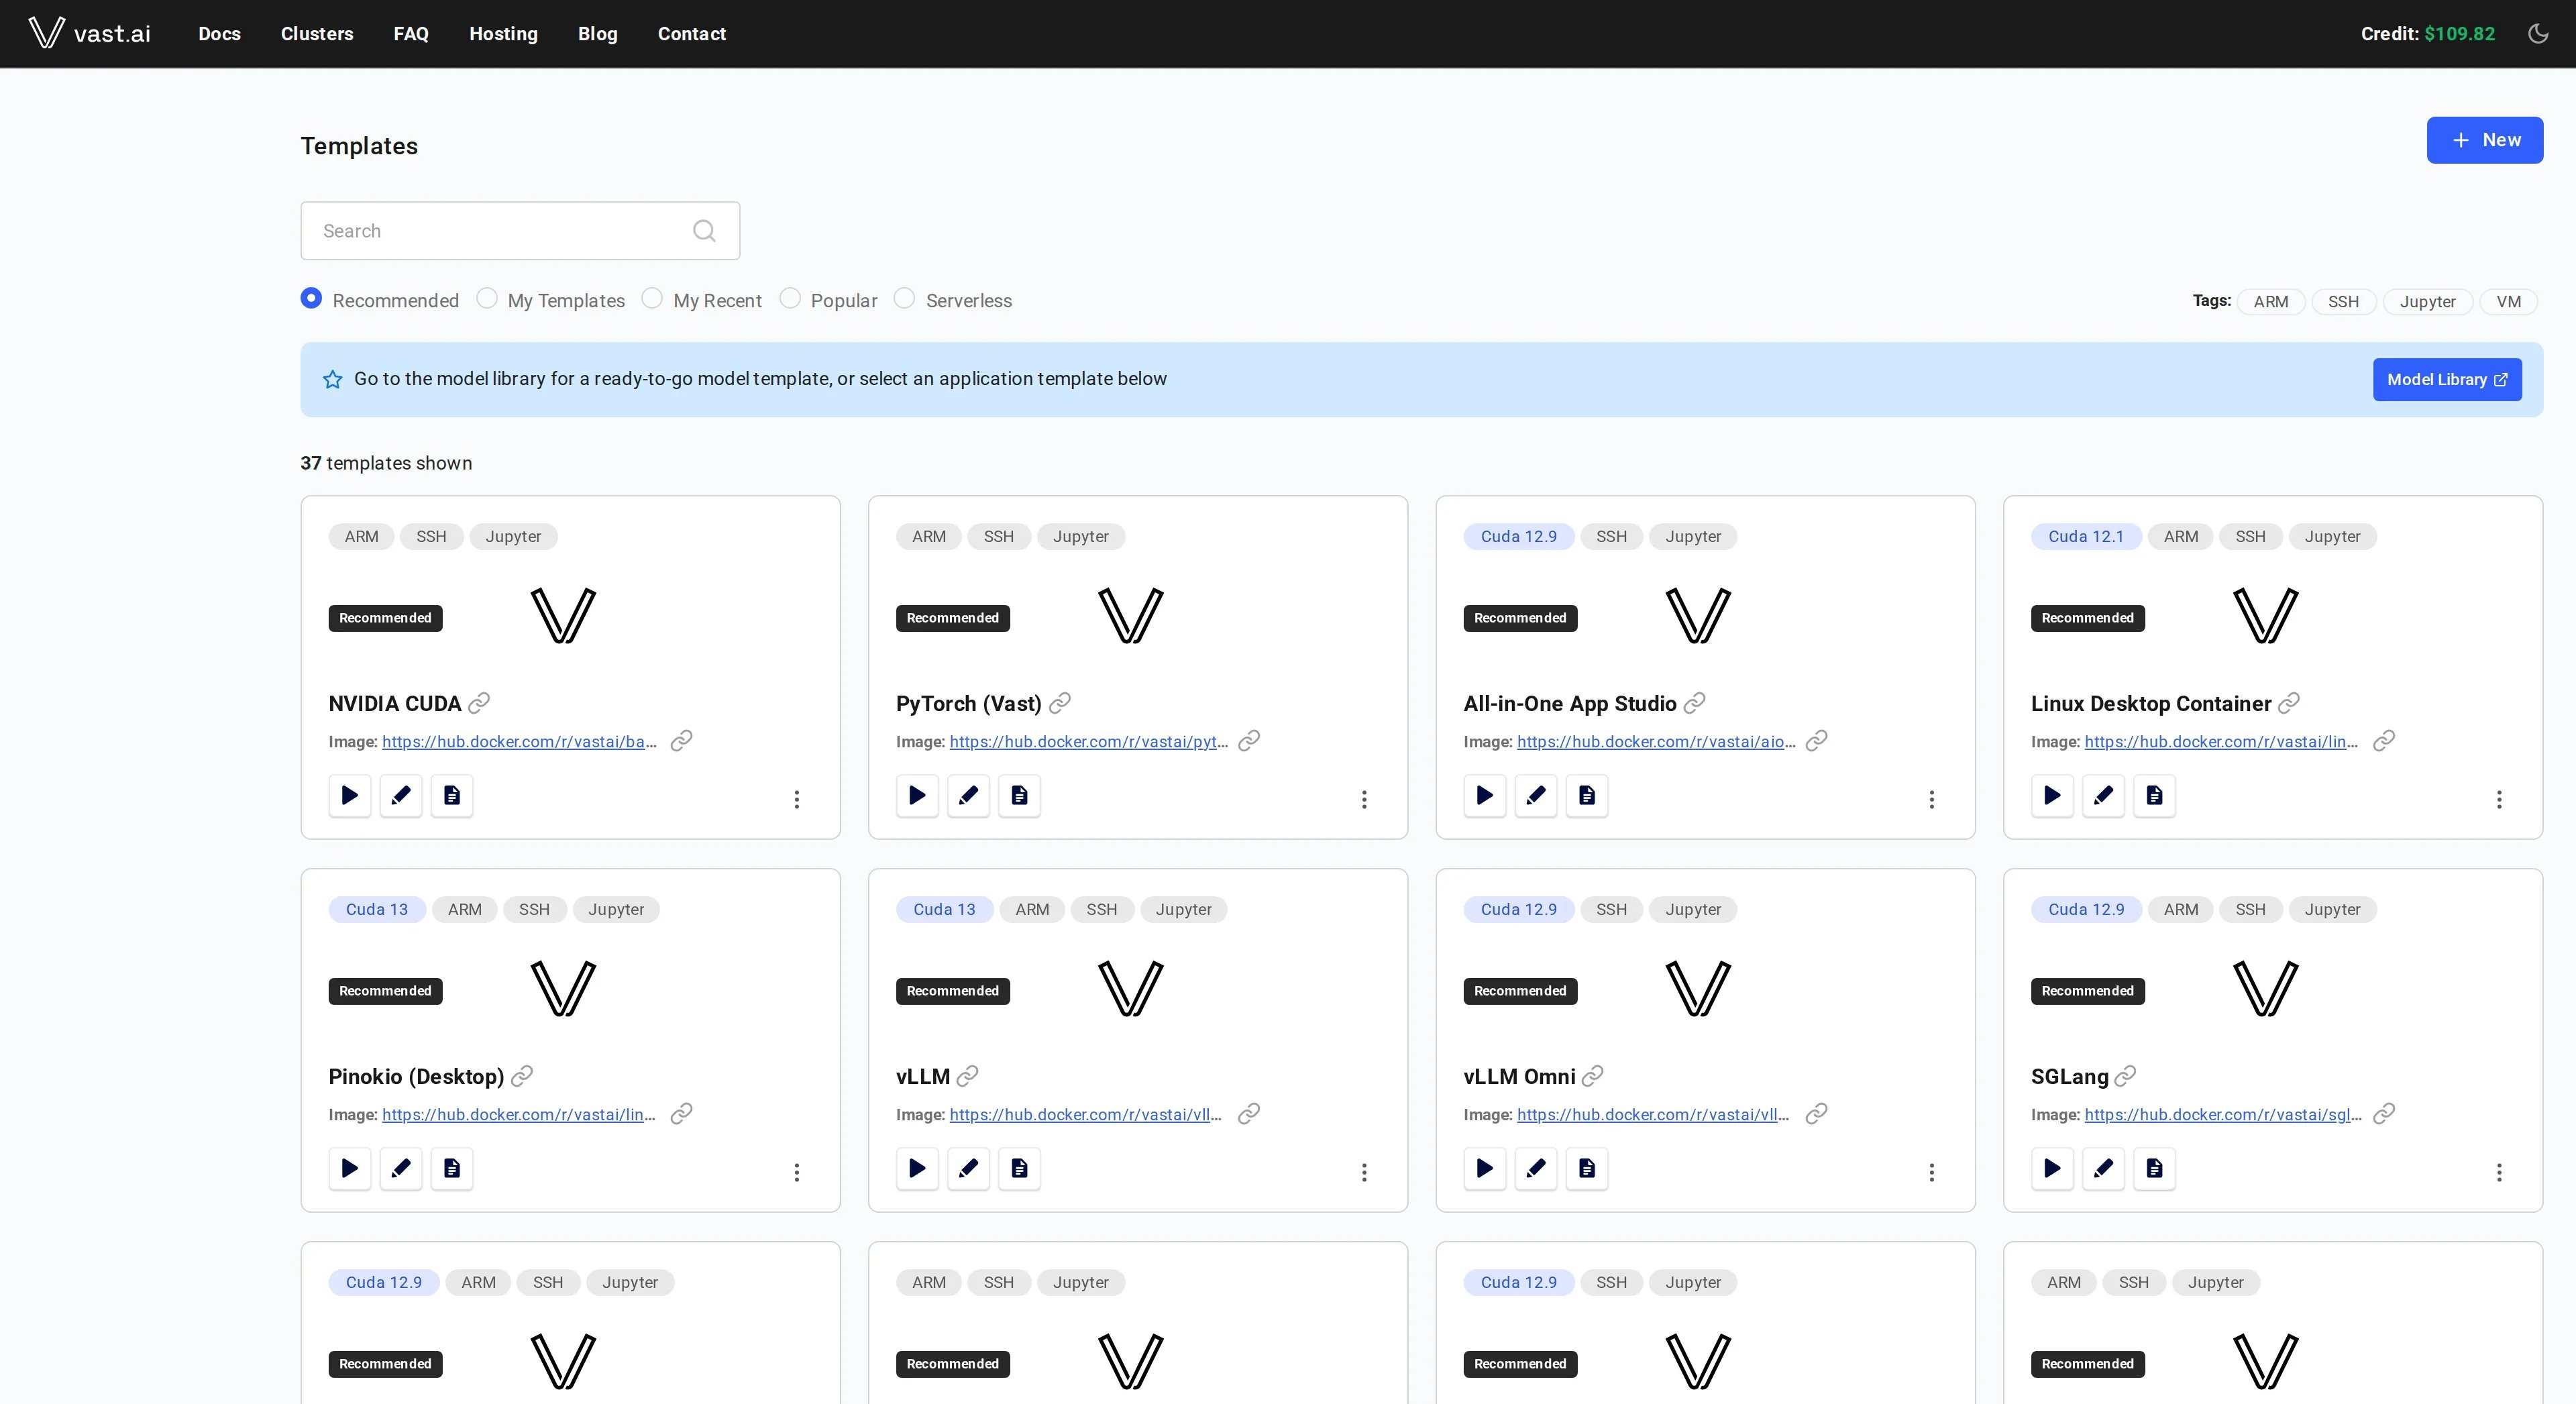Open NVIDIA CUDA more options menu
2576x1404 pixels.
(x=797, y=800)
